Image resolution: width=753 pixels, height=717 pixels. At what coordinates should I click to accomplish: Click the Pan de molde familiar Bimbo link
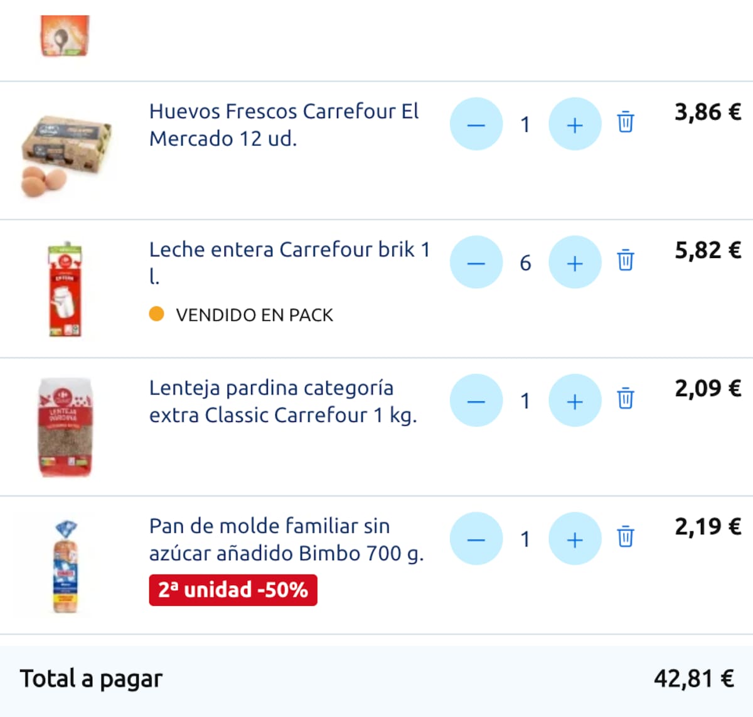click(287, 540)
